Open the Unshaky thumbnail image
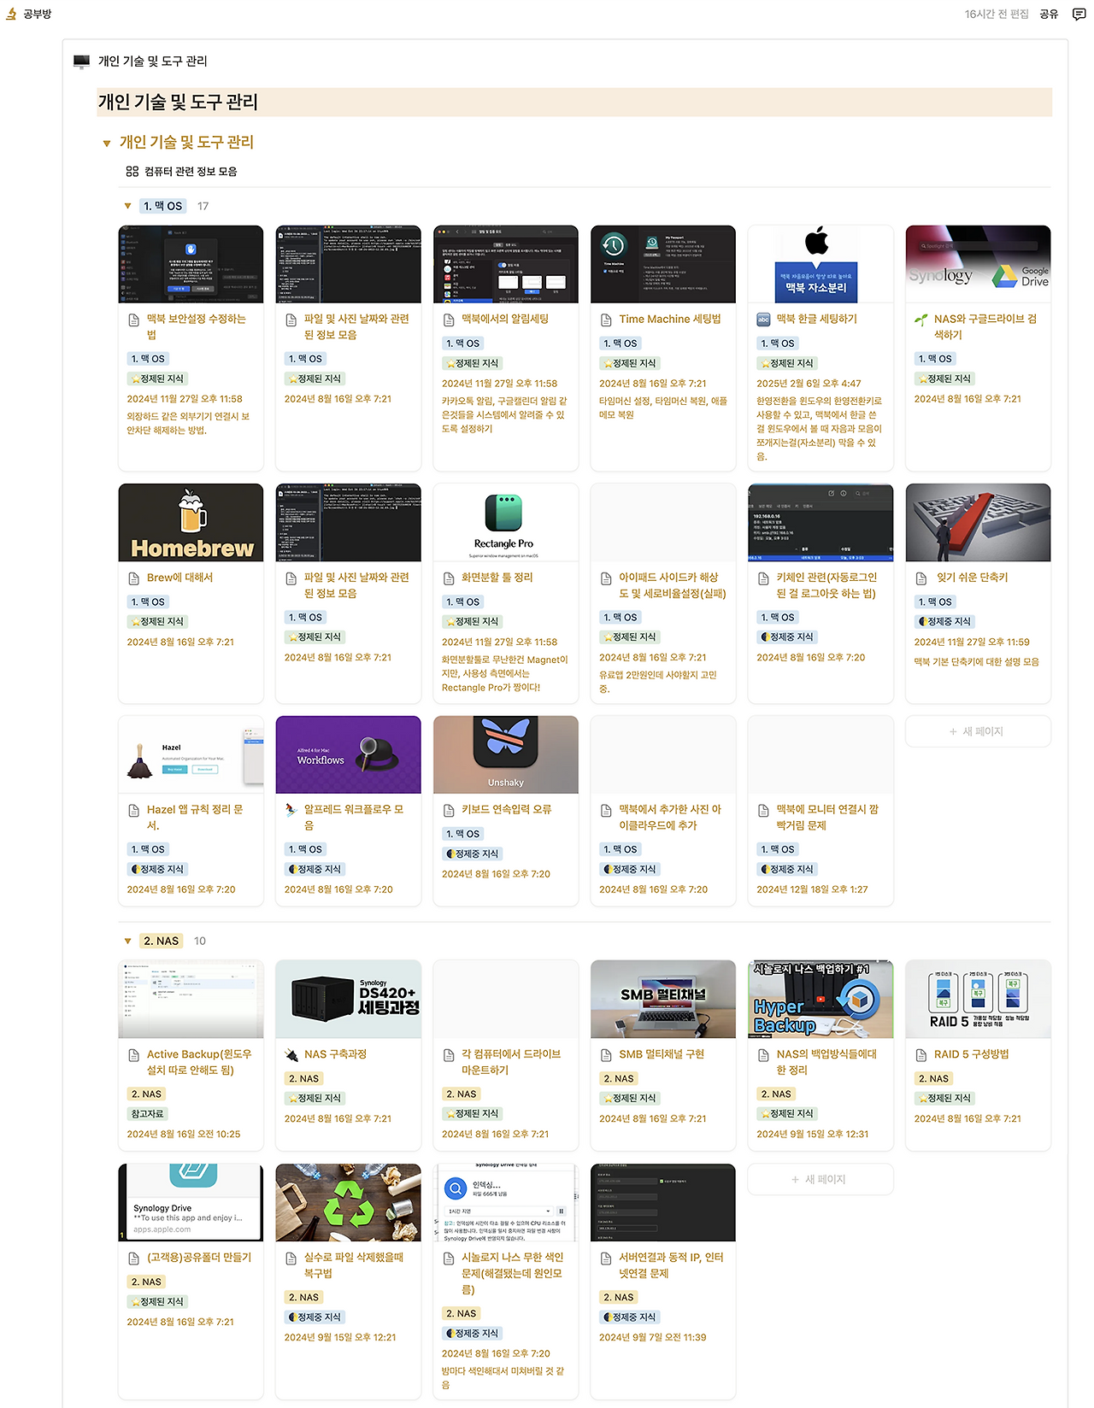1094x1408 pixels. (505, 754)
